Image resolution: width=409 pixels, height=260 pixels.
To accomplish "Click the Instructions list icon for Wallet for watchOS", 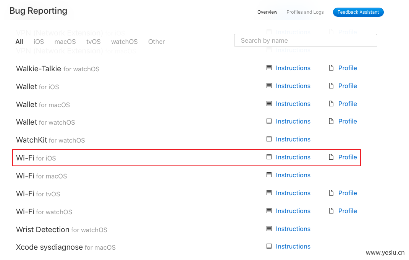I will tap(269, 121).
